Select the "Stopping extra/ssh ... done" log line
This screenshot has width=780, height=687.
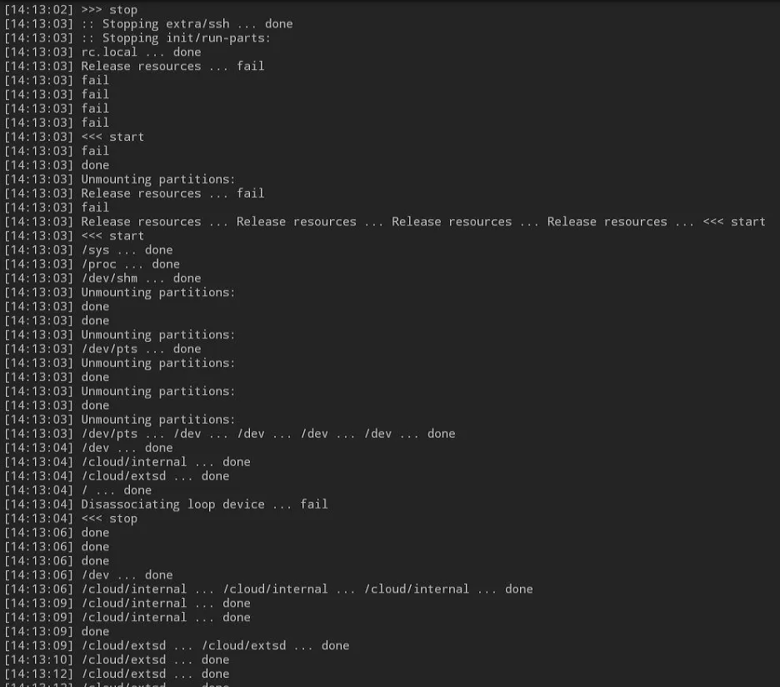click(187, 24)
